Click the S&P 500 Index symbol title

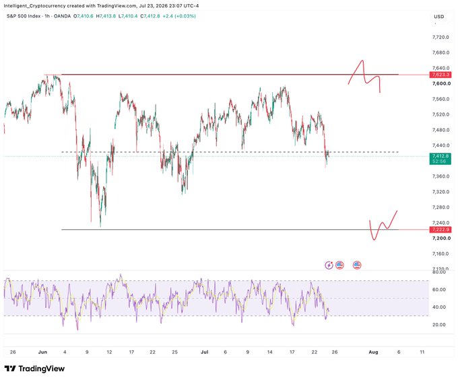(x=24, y=16)
